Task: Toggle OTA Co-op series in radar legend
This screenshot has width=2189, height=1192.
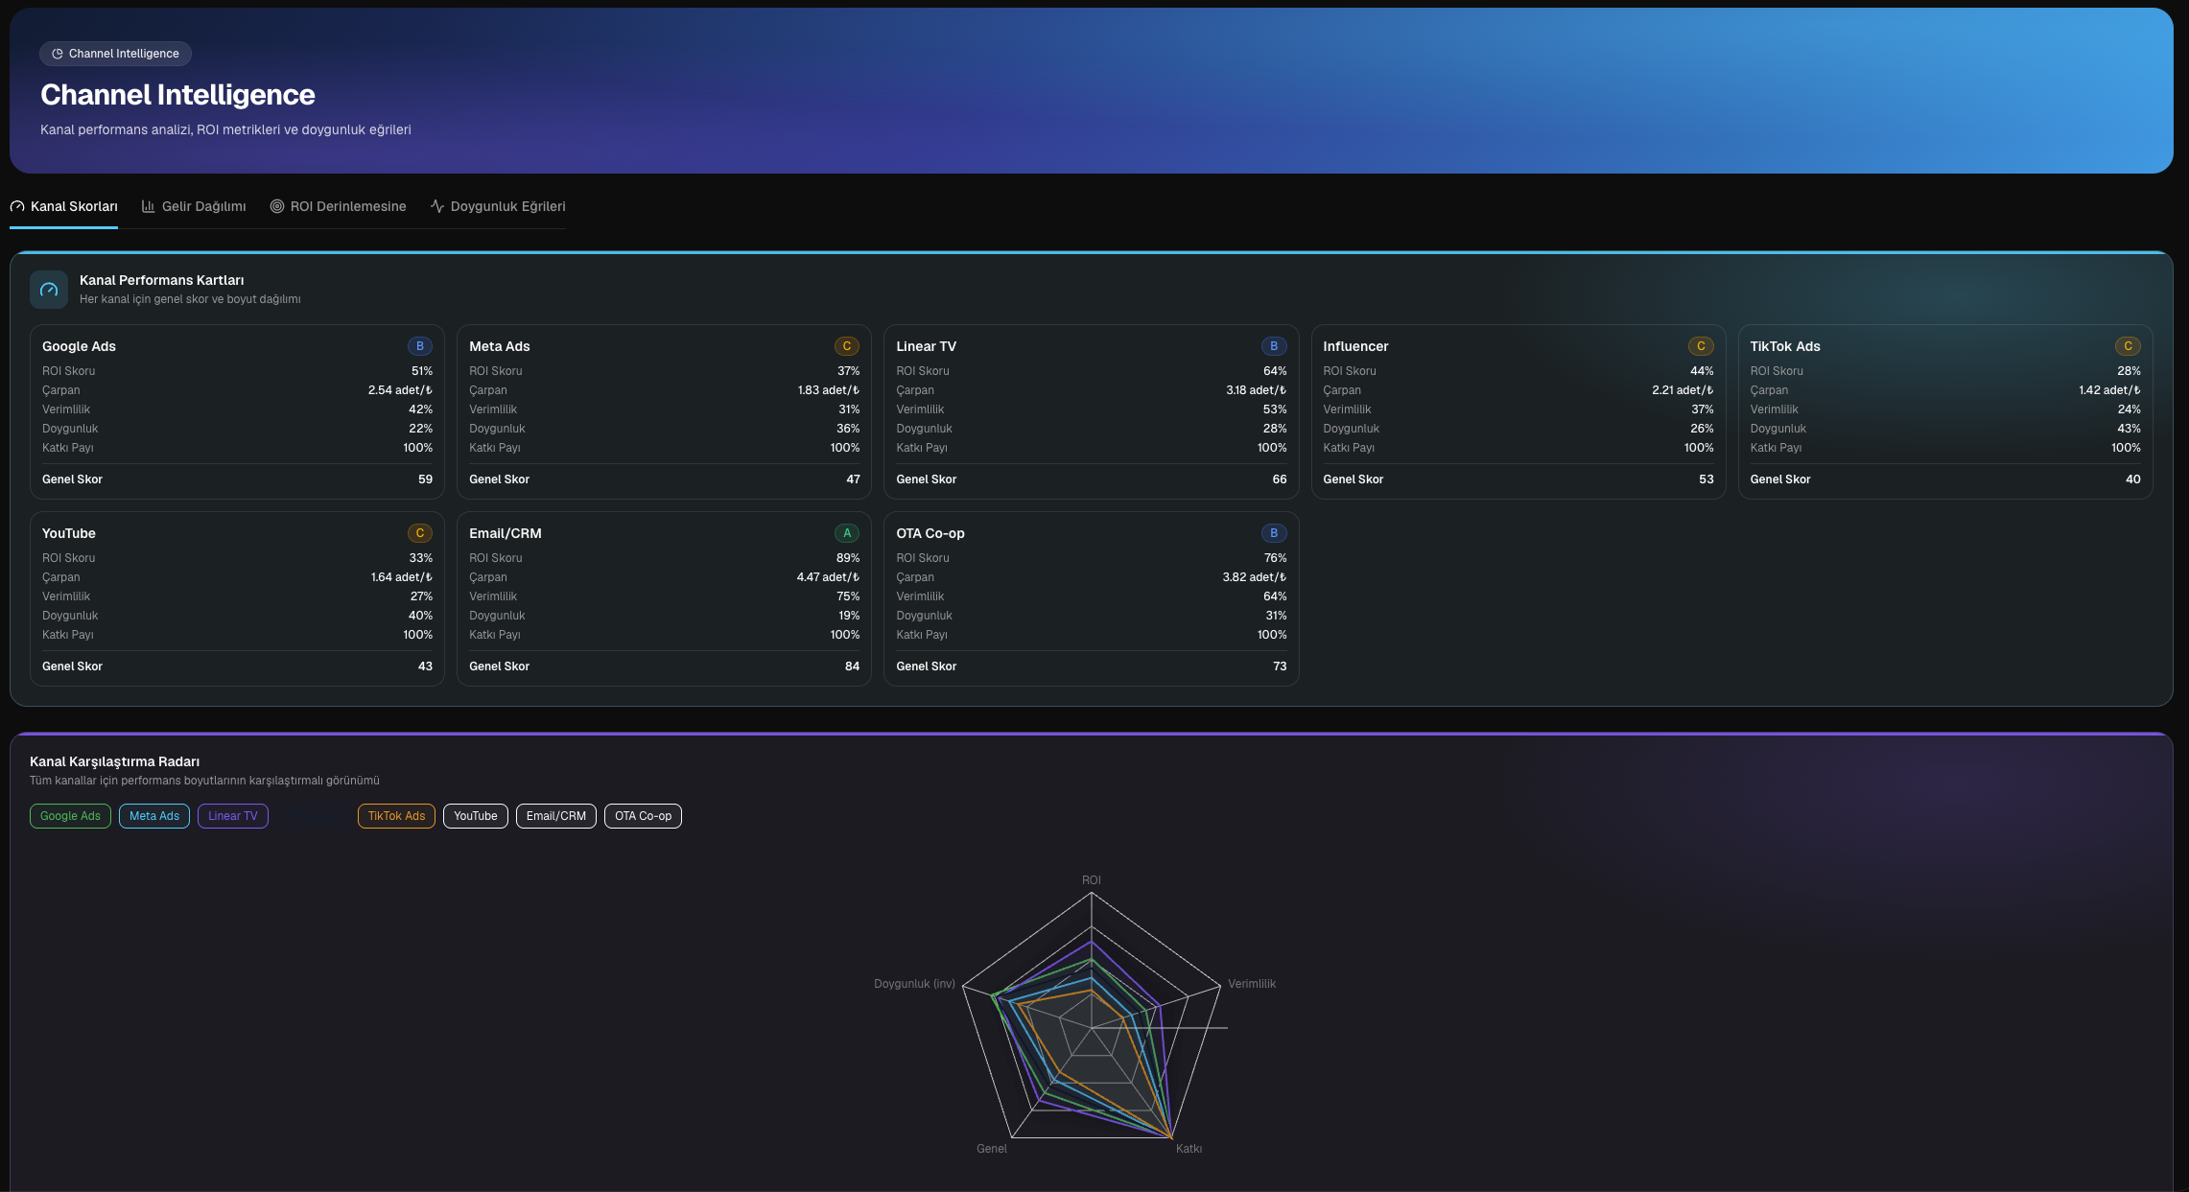Action: 643,816
